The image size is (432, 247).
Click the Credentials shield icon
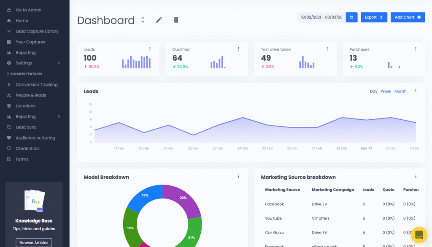[x=9, y=148]
